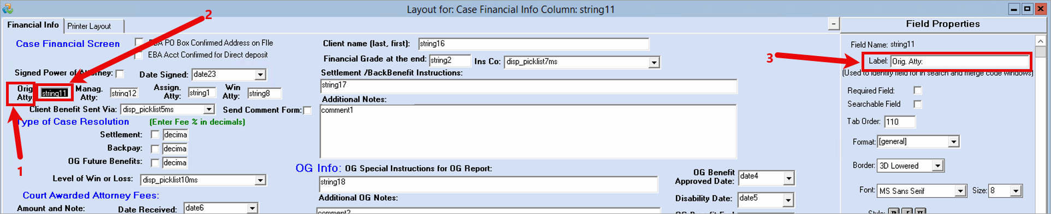This screenshot has height=214, width=1051.
Task: Enable the Required Field checkbox
Action: click(917, 90)
